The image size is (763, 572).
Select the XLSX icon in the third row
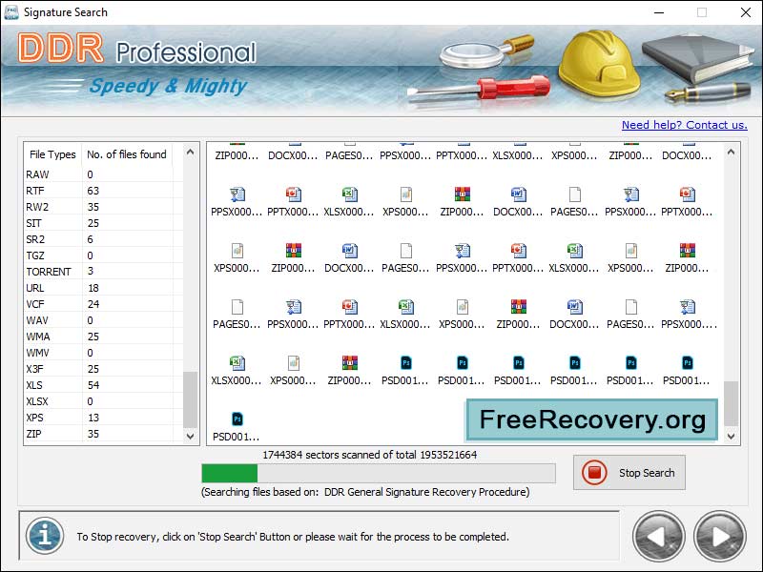(x=575, y=251)
